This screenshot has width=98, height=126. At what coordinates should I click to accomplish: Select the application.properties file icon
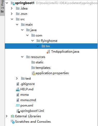33,73
